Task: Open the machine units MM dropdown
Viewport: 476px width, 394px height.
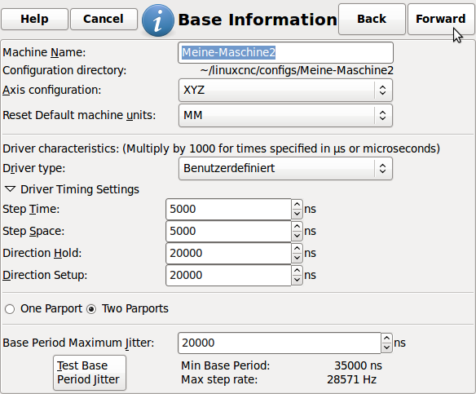Action: coord(285,116)
